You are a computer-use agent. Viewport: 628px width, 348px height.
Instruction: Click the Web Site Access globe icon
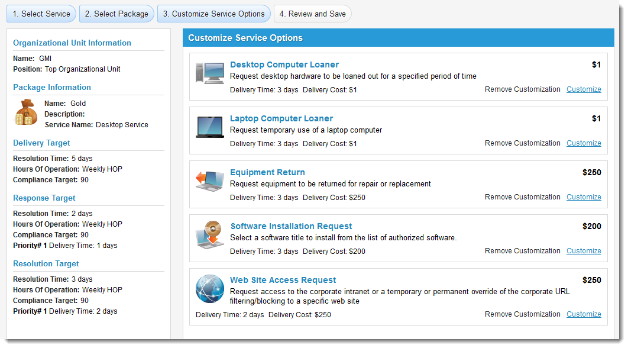coord(210,289)
